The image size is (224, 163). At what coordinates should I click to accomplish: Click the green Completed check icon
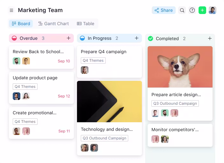(150, 39)
